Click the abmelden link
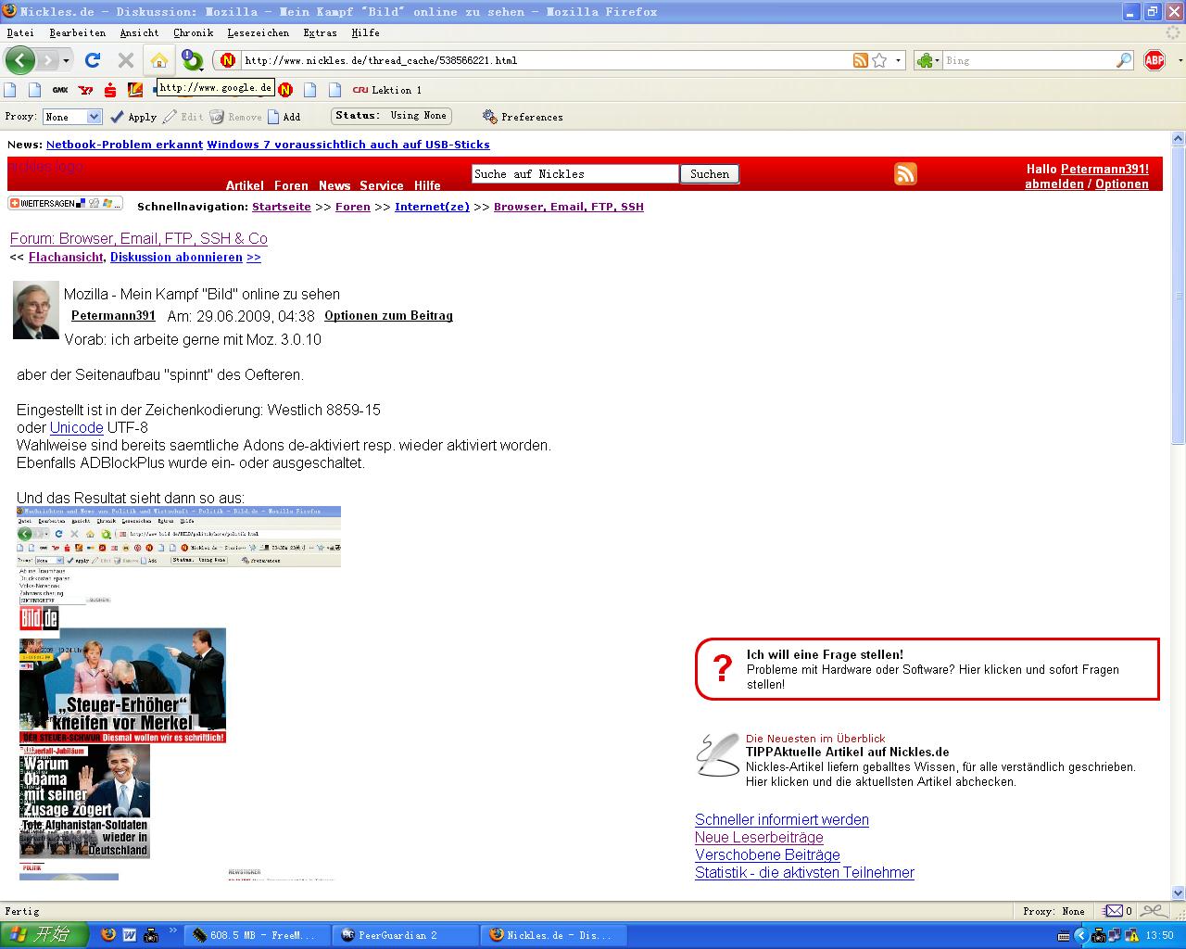1186x949 pixels. (1054, 183)
